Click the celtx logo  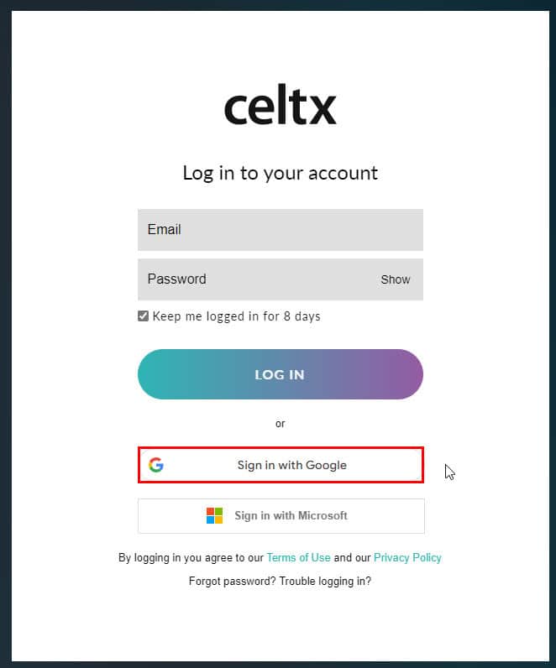[x=280, y=107]
